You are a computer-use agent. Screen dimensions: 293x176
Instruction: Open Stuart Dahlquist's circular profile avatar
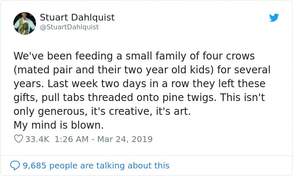tap(25, 23)
